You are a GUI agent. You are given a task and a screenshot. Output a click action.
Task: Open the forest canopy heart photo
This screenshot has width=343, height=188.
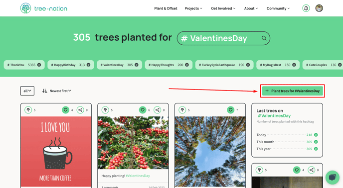tap(210, 152)
